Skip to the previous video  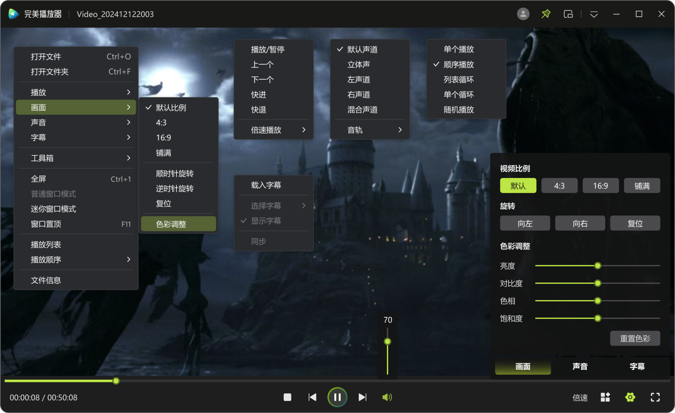coord(312,397)
